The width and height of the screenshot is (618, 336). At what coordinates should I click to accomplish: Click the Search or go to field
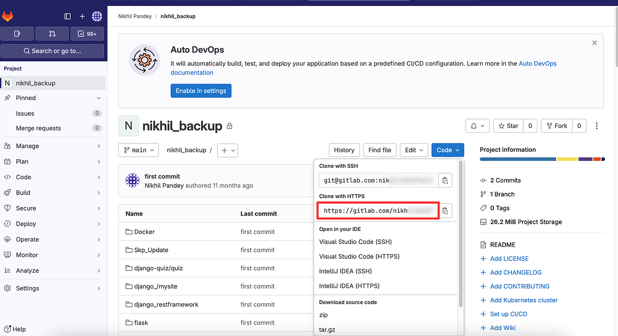[x=52, y=51]
